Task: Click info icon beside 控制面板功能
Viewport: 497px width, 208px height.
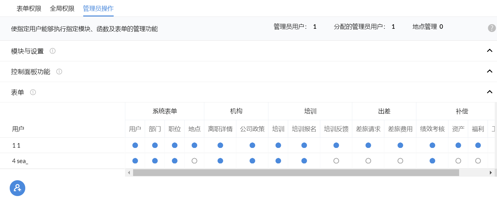Action: click(x=59, y=72)
